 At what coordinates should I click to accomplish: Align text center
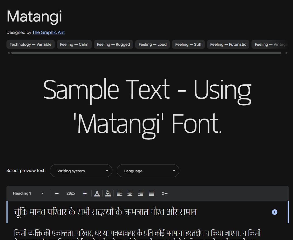[130, 194]
